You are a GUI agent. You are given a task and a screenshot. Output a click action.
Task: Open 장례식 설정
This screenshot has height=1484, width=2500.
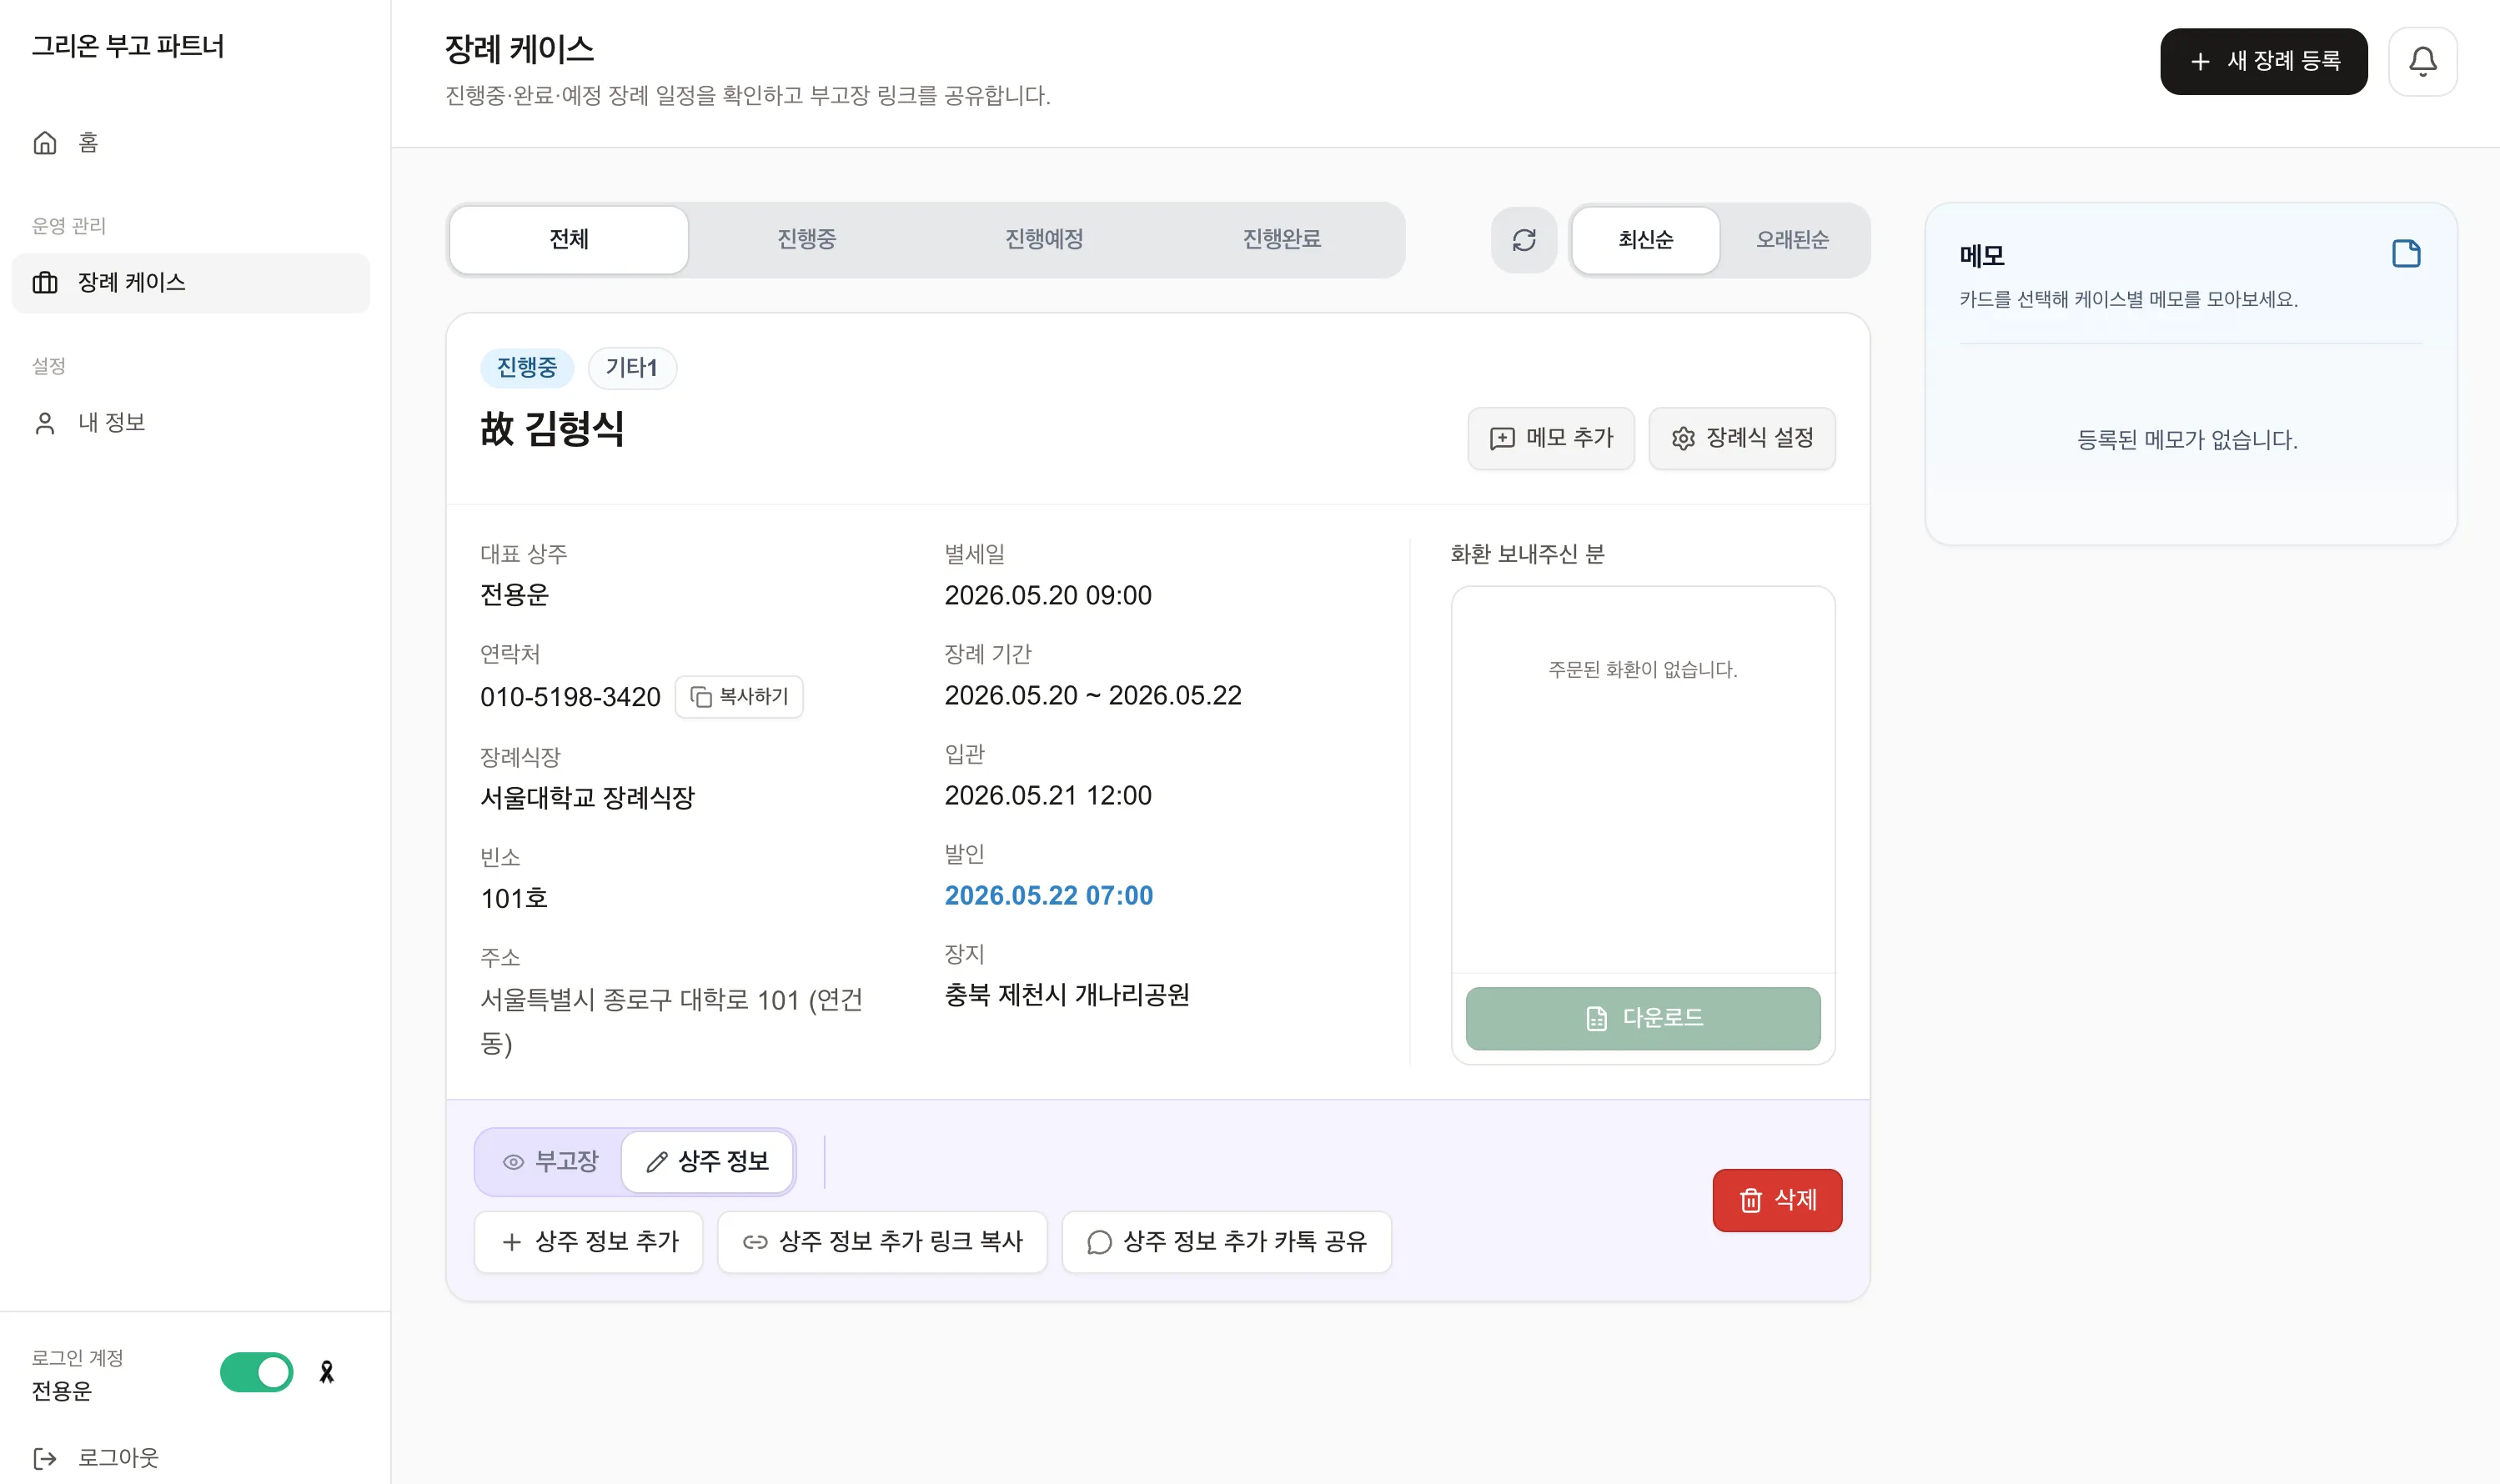pyautogui.click(x=1741, y=438)
